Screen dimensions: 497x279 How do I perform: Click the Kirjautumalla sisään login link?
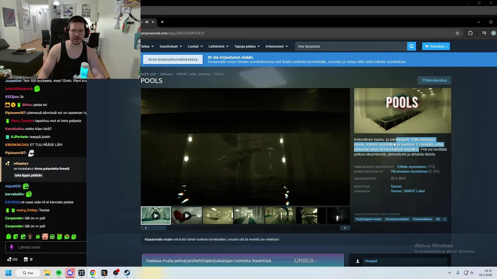click(158, 239)
